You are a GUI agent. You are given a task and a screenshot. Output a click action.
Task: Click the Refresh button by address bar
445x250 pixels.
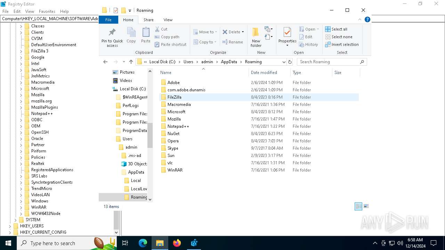coord(290,62)
